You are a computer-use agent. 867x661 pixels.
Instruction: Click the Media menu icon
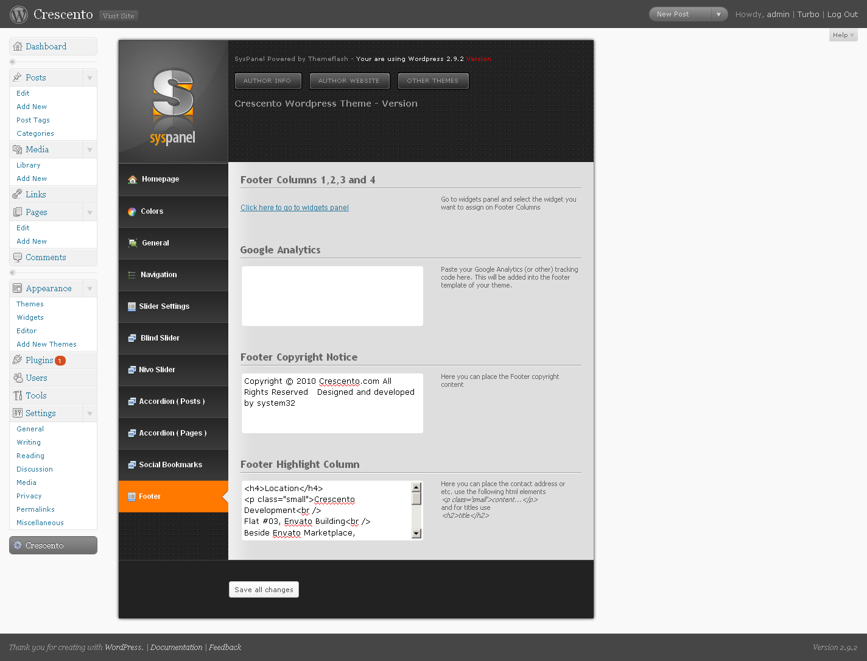click(18, 149)
